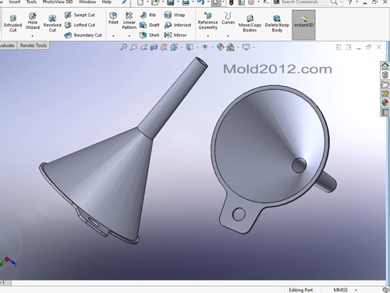Open the Window menu
Image resolution: width=390 pixels, height=293 pixels.
coord(87,2)
